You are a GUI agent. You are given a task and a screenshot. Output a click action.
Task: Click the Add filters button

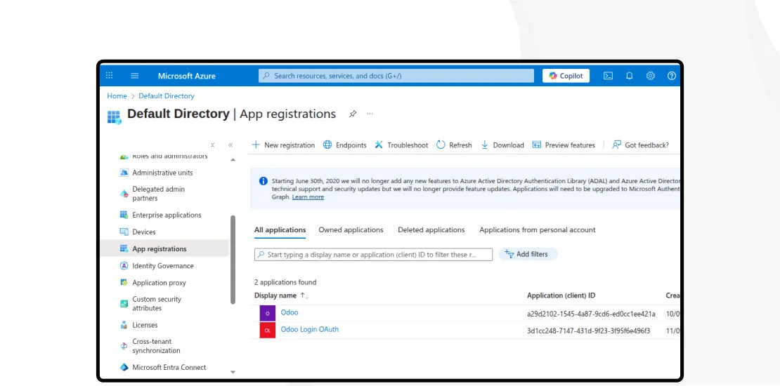(527, 254)
